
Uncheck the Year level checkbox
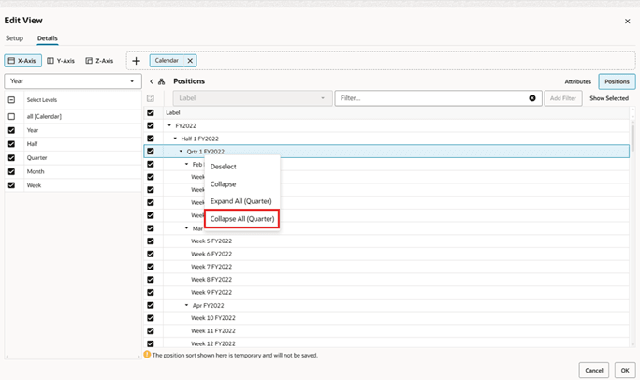[x=11, y=130]
